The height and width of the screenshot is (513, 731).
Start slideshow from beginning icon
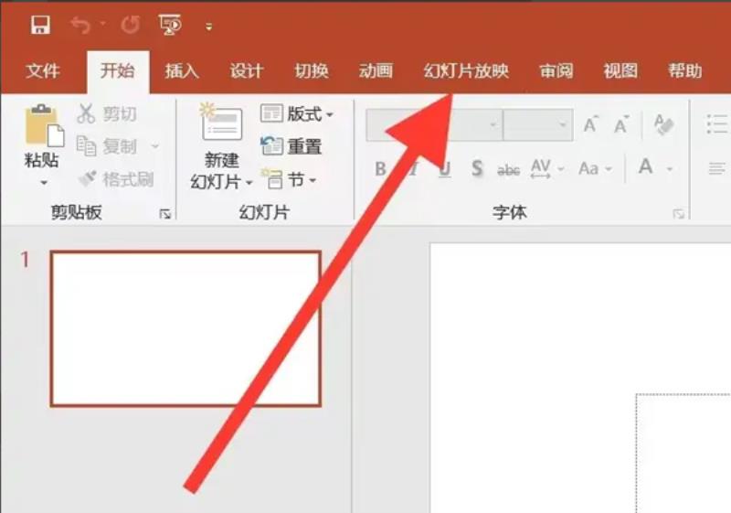coord(170,25)
